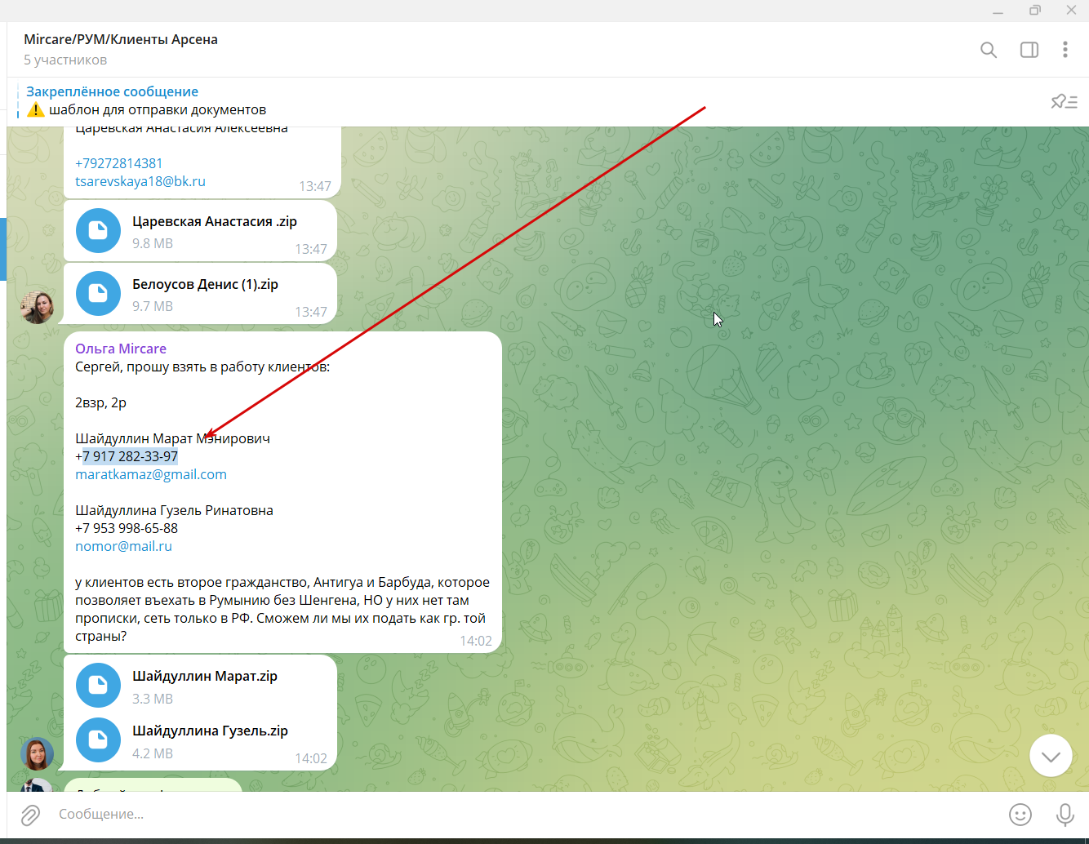Toggle the right sidebar panel icon
Image resolution: width=1089 pixels, height=844 pixels.
coord(1029,50)
